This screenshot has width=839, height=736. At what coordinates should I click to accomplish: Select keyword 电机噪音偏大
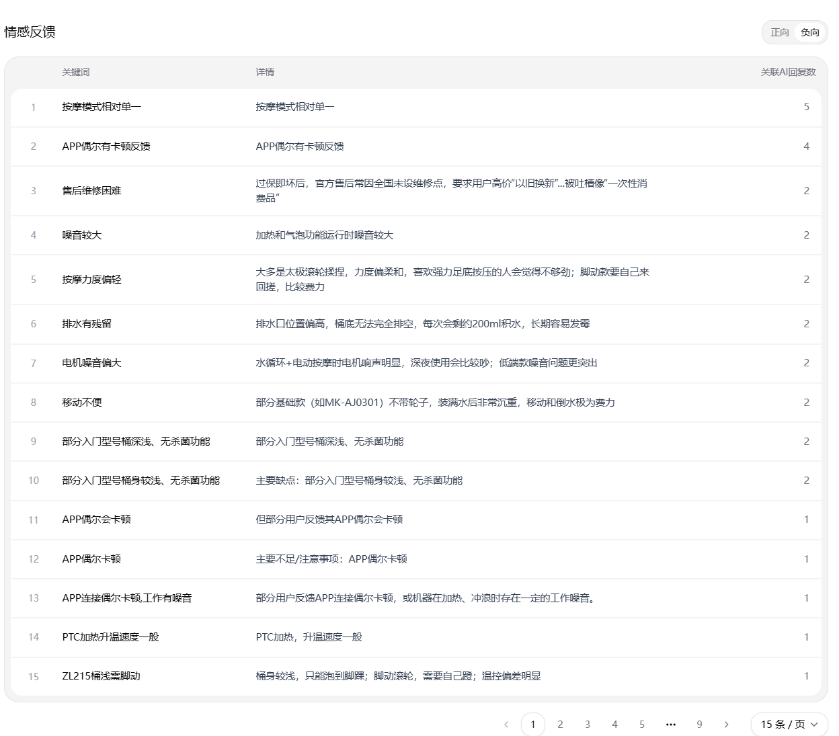click(x=91, y=362)
